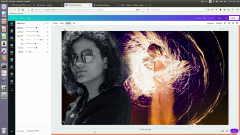240x135 pixels.
Task: Open the Most Visited bookmarks folder
Action: 16,13
